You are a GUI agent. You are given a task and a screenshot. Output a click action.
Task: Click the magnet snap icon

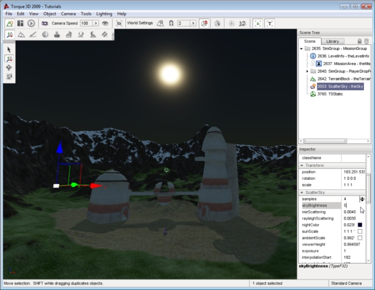tap(171, 23)
